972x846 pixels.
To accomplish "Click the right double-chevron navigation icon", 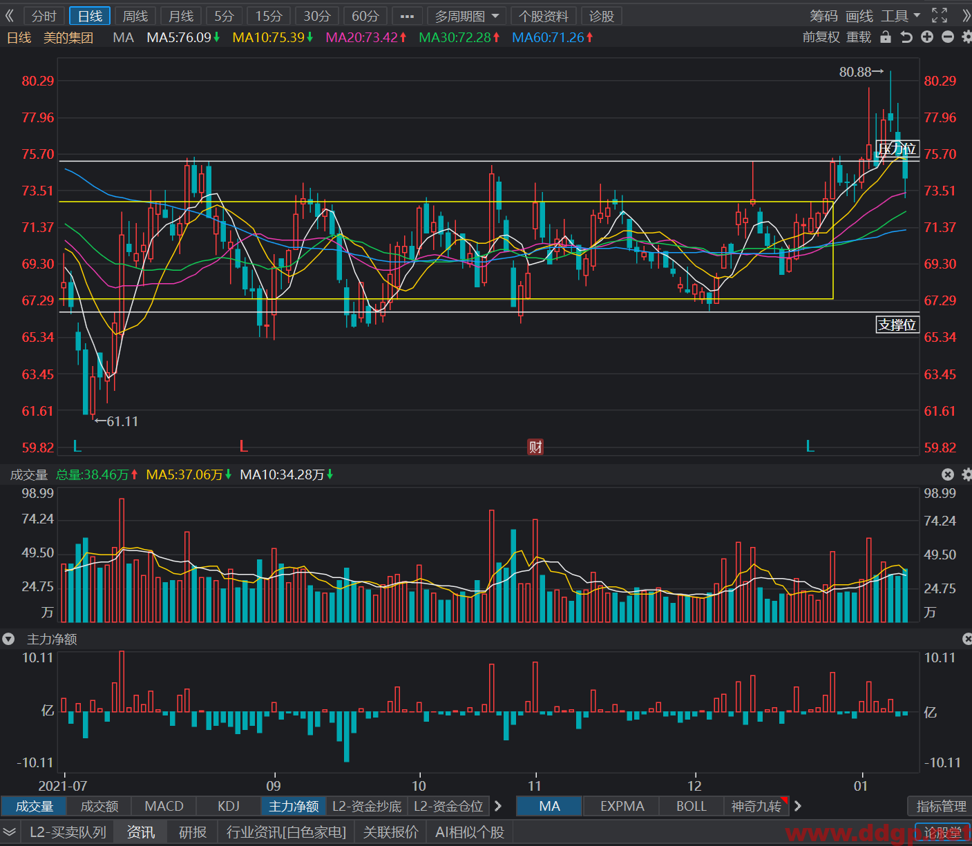I will pyautogui.click(x=965, y=15).
